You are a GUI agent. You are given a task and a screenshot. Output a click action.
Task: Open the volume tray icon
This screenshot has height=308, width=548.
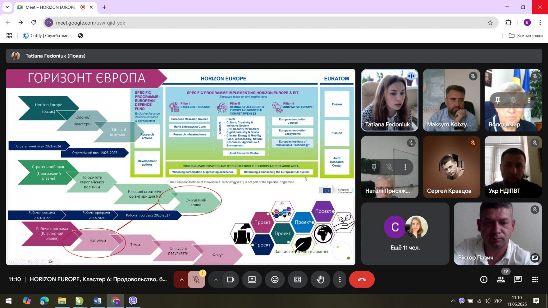[x=487, y=301]
